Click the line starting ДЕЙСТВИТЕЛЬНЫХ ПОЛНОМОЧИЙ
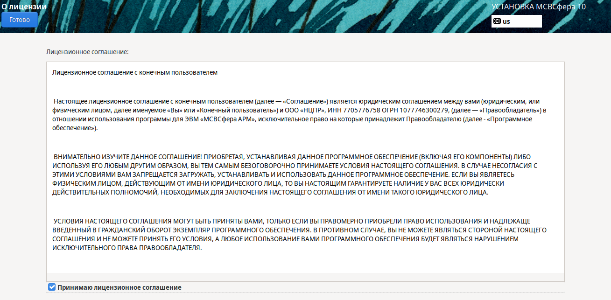 point(271,192)
